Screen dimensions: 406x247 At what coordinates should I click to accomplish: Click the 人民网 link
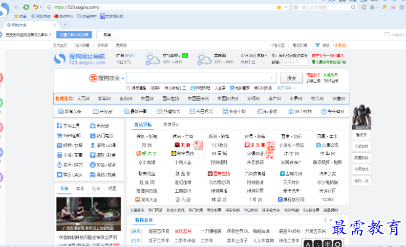(84, 99)
